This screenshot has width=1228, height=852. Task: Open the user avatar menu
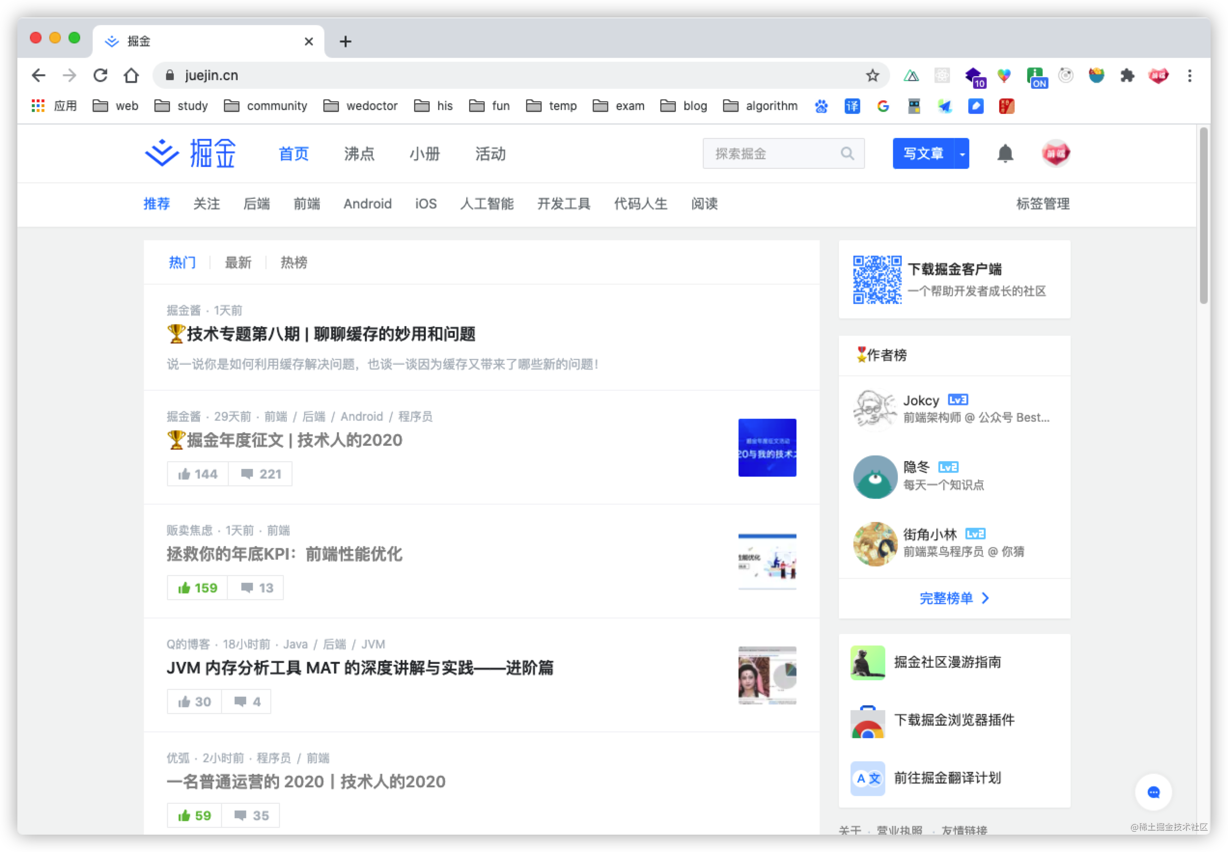(1056, 154)
